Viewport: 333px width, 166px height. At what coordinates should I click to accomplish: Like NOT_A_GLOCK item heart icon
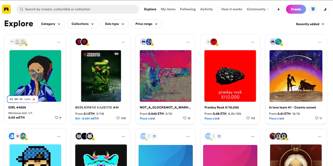tap(185, 118)
